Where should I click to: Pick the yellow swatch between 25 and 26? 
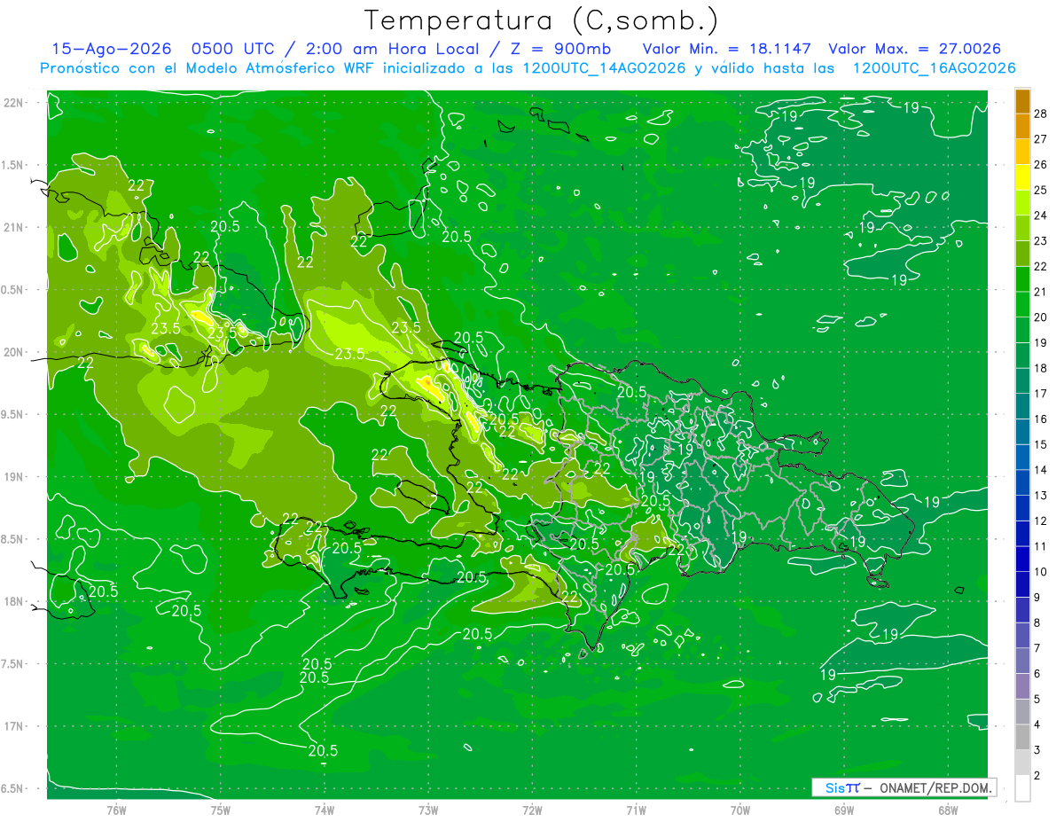(x=1022, y=176)
